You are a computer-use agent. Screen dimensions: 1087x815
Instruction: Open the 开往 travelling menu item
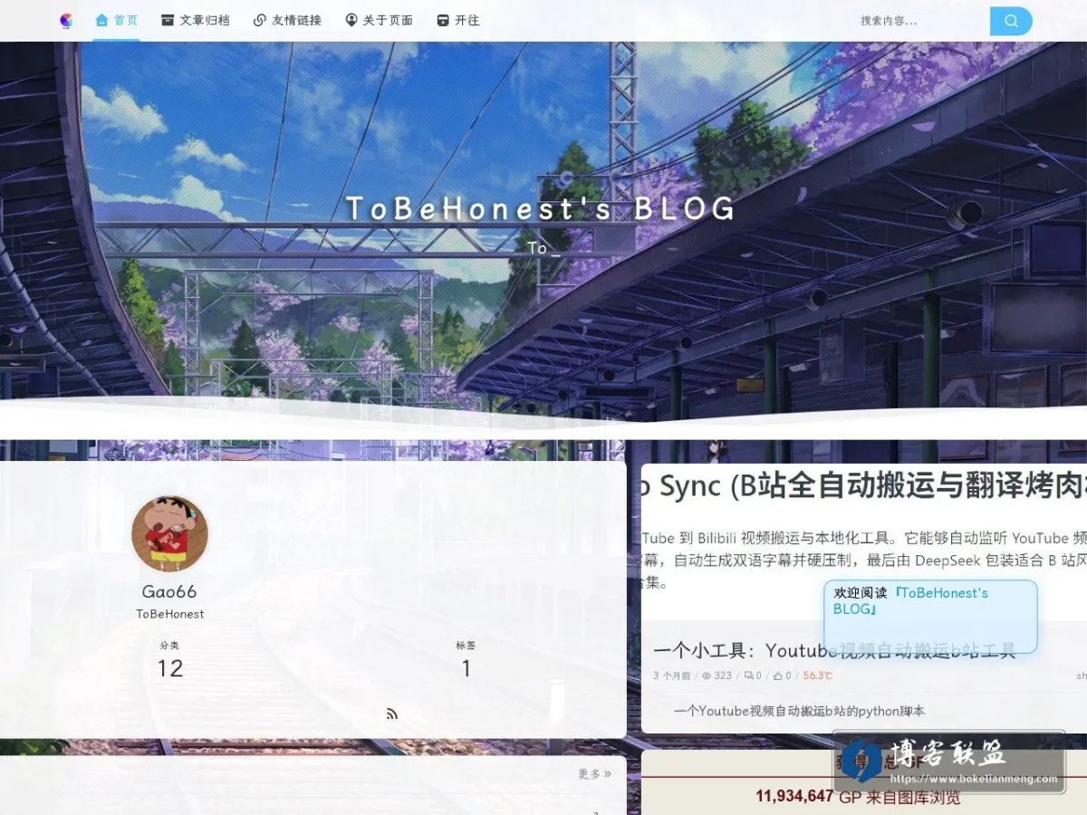click(x=458, y=20)
